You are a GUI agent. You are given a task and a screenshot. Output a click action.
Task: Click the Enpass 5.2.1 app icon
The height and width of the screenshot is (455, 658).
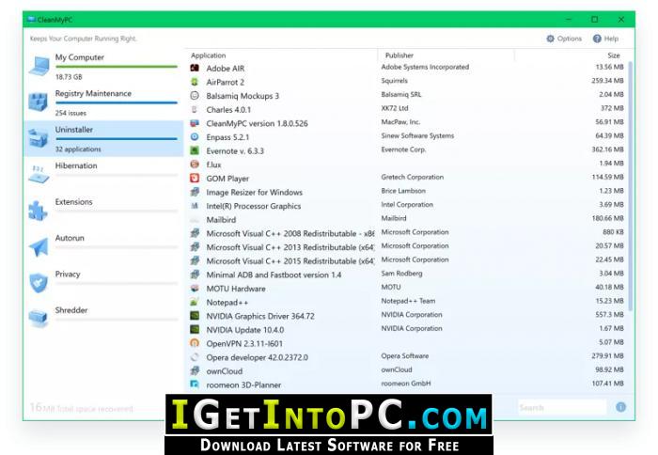(x=195, y=137)
